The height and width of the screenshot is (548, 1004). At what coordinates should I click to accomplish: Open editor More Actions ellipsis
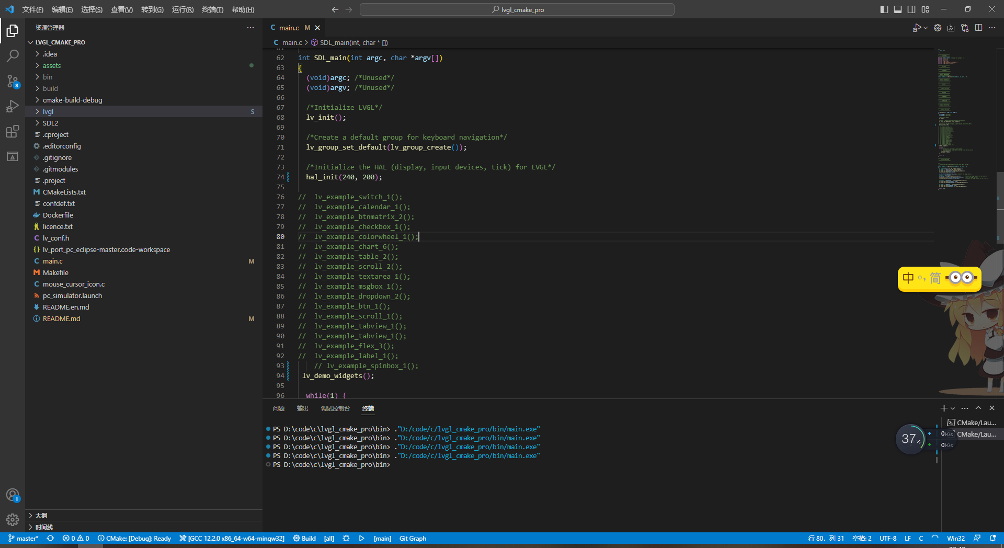point(992,28)
